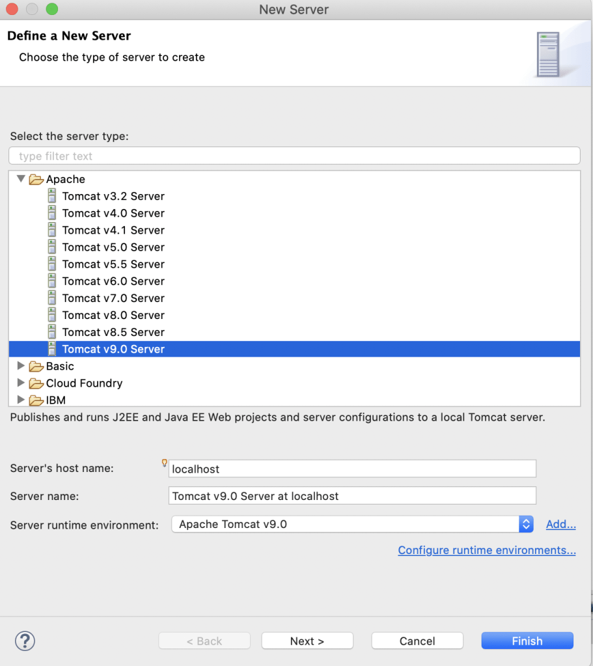Open the Server runtime environment dropdown

pos(526,524)
